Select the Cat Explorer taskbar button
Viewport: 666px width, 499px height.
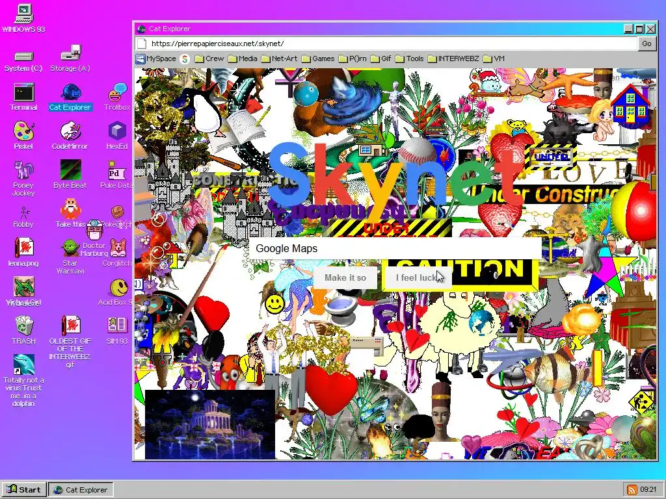coord(81,489)
